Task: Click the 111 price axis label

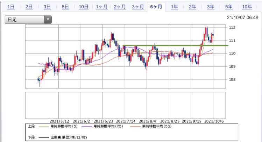Action: pos(232,41)
